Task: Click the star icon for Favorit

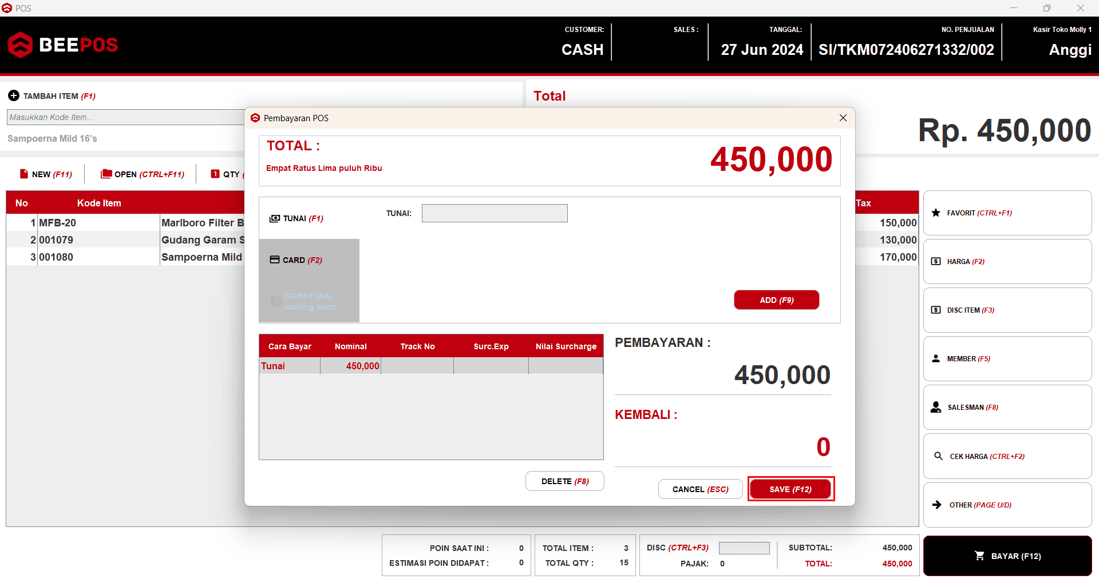Action: (x=936, y=213)
